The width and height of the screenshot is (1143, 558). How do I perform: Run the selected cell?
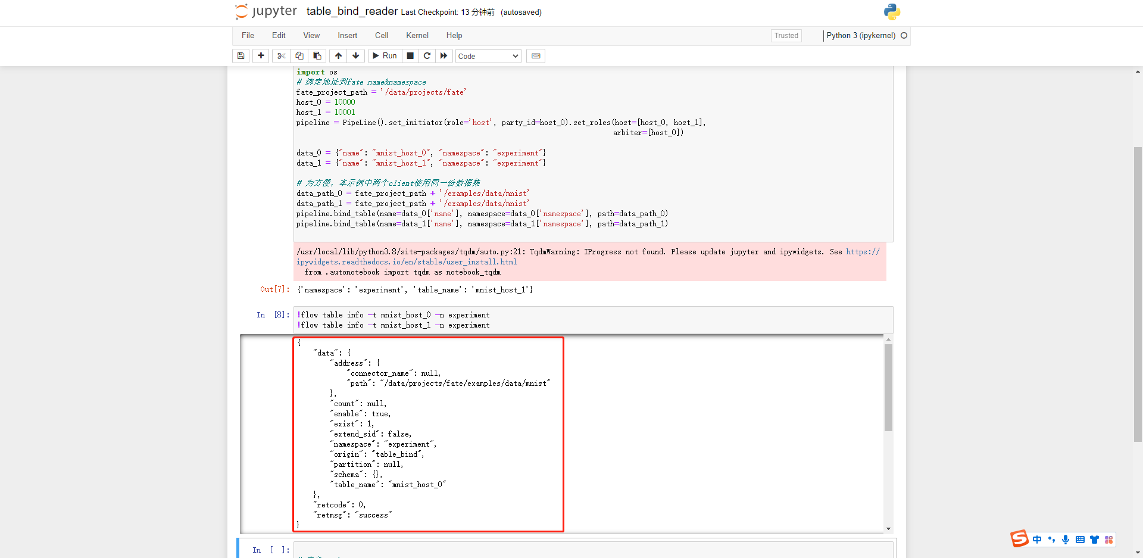tap(385, 55)
